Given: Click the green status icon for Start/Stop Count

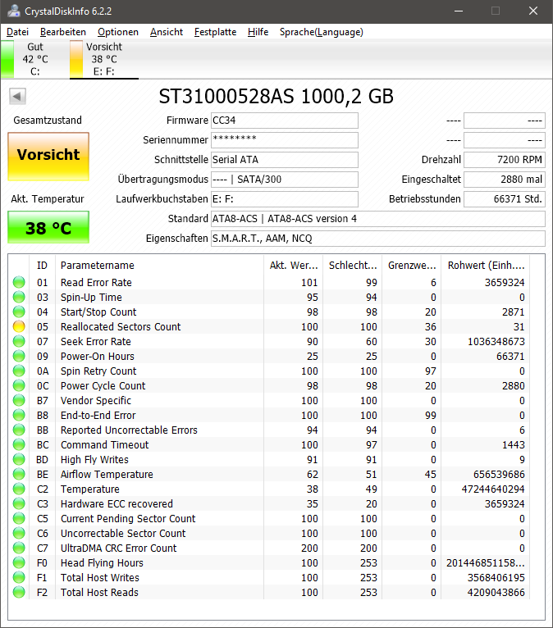Looking at the screenshot, I should [19, 312].
